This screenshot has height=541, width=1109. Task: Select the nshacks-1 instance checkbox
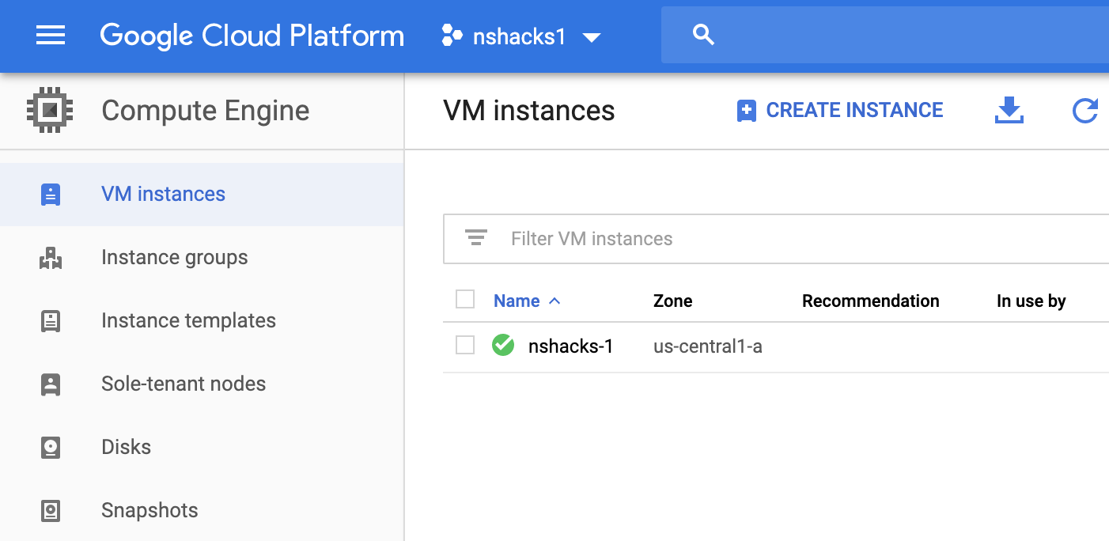click(465, 345)
